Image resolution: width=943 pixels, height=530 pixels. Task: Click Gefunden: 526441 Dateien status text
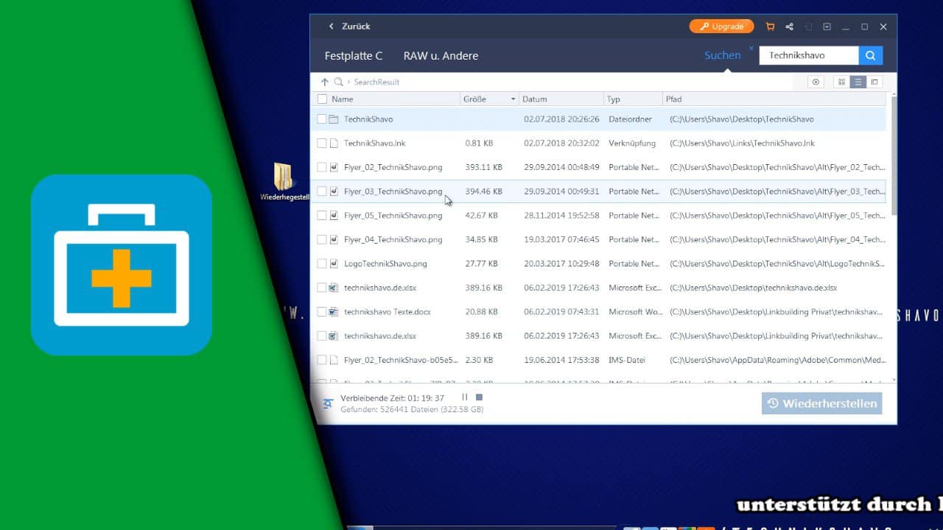(x=412, y=409)
